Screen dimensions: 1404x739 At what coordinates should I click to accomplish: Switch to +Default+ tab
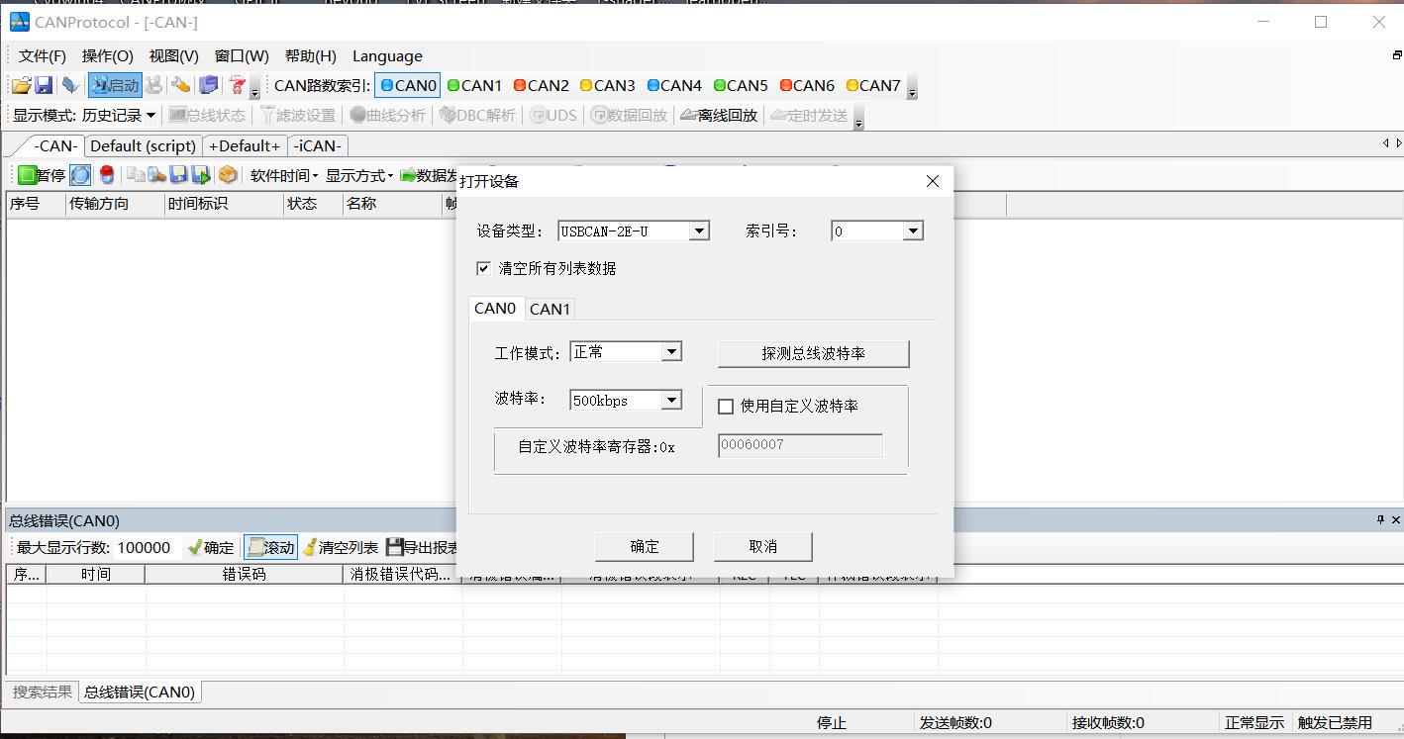pos(245,146)
